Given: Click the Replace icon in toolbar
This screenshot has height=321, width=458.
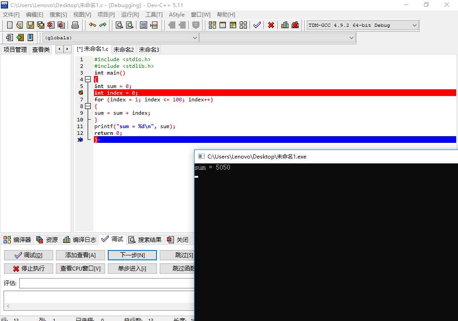Looking at the screenshot, I should point(129,25).
